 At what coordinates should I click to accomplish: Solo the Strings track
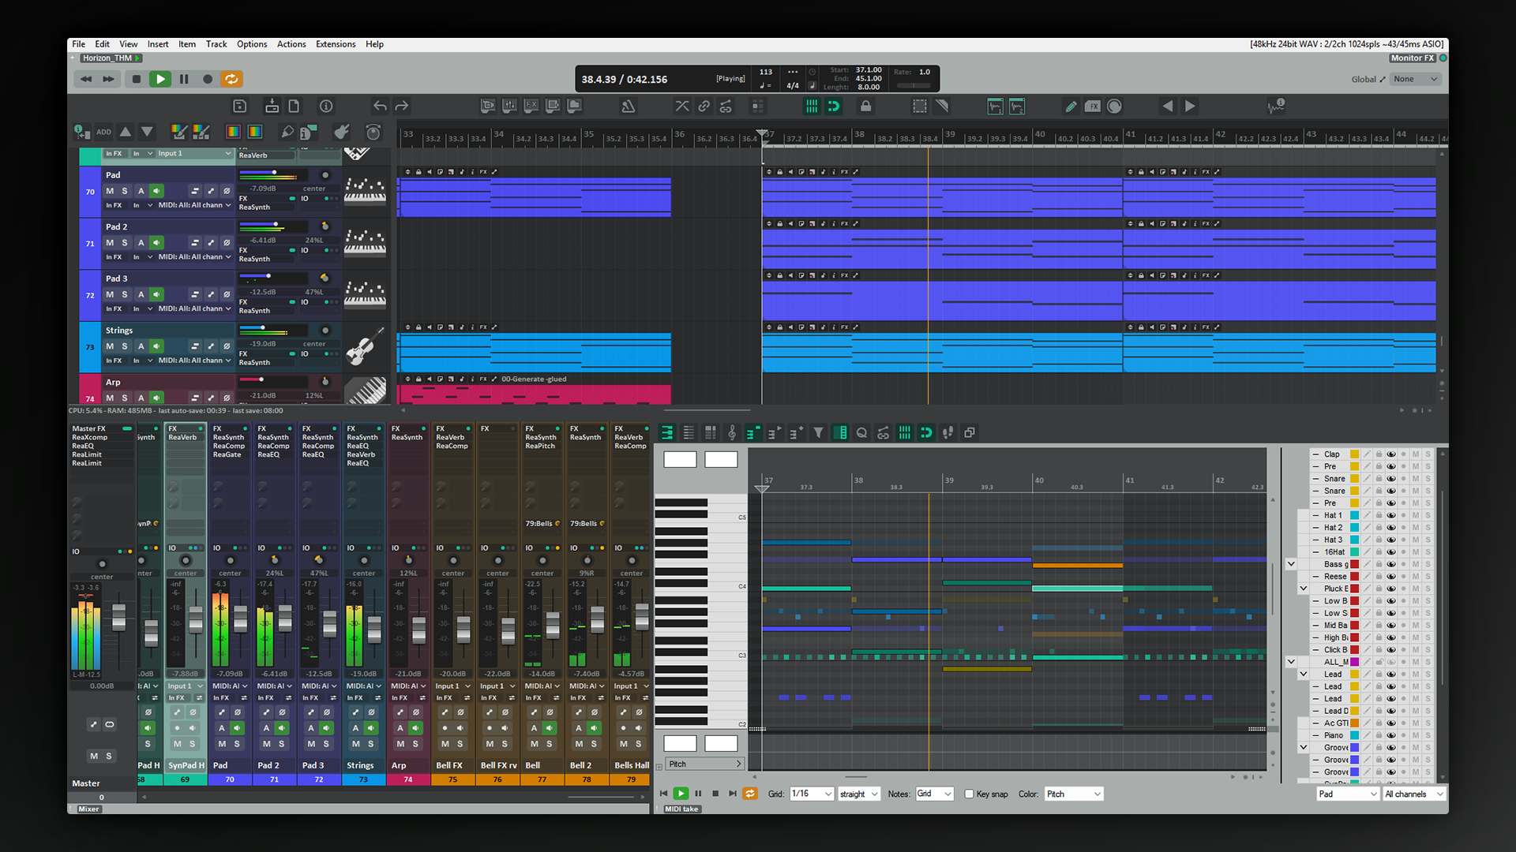125,346
